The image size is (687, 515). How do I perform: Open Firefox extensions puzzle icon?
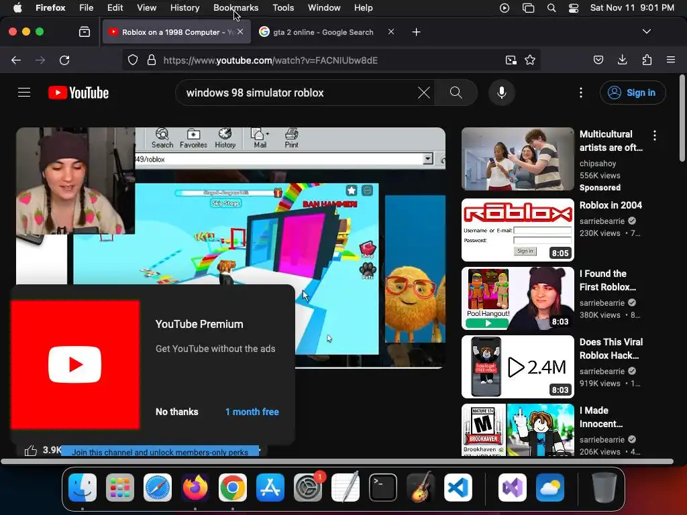point(647,60)
